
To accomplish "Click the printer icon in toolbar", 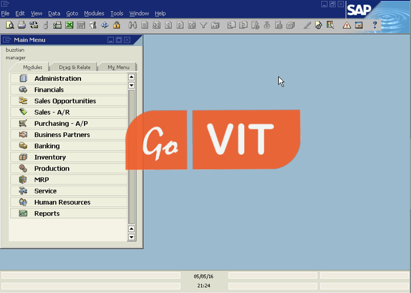I will pyautogui.click(x=22, y=25).
